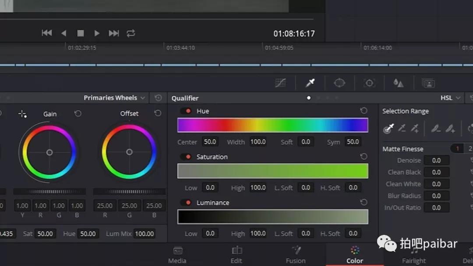Reset the Gain color wheel
The width and height of the screenshot is (473, 266).
[78, 113]
